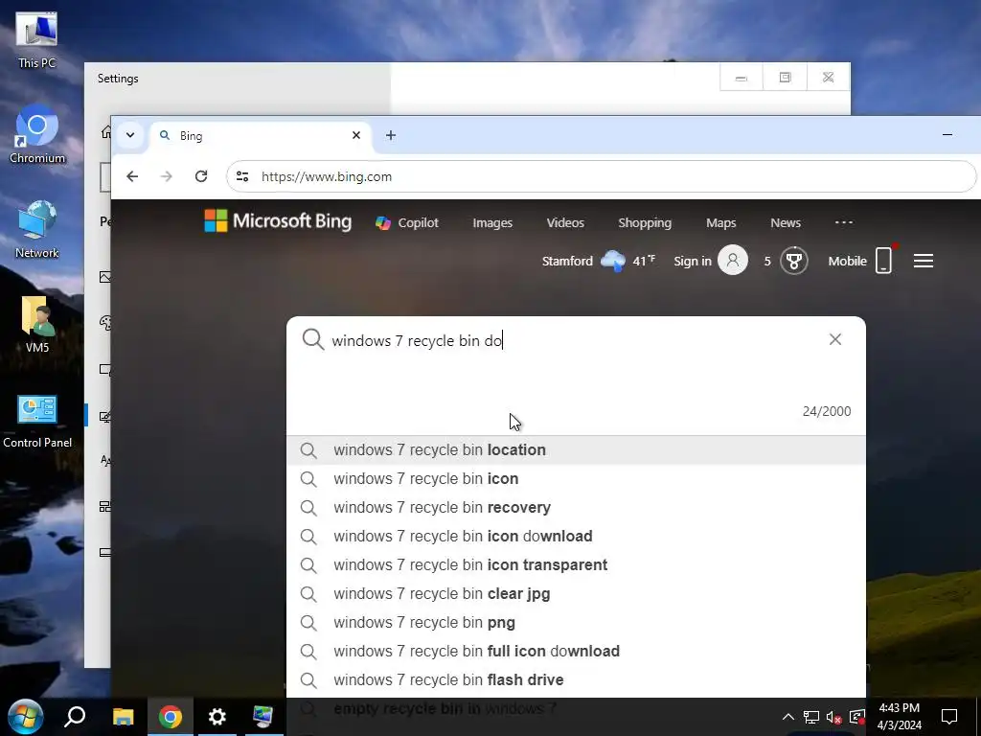Open the computer monitor app in taskbar
This screenshot has height=736, width=981.
coord(262,717)
